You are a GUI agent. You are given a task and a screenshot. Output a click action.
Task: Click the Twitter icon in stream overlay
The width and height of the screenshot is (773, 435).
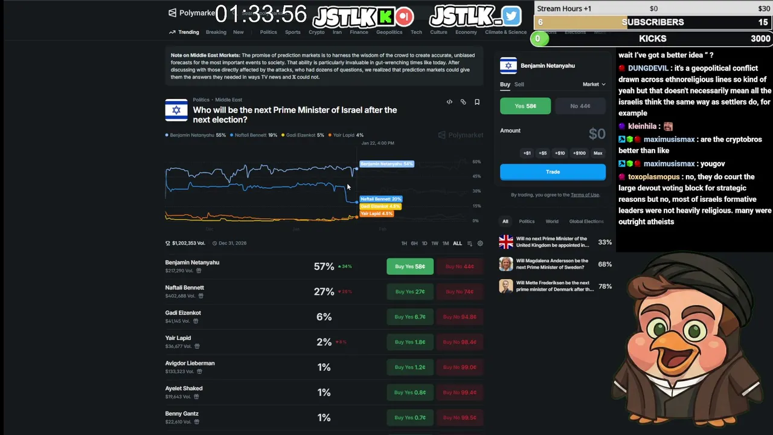511,16
